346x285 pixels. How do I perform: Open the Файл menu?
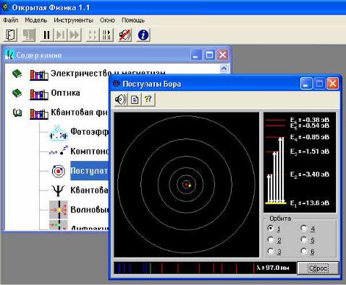[11, 20]
